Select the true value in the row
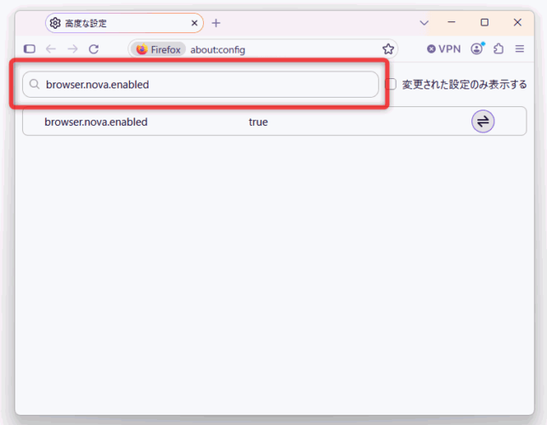Image resolution: width=547 pixels, height=425 pixels. [x=258, y=122]
